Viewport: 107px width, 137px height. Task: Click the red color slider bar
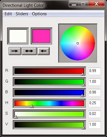click(x=49, y=71)
